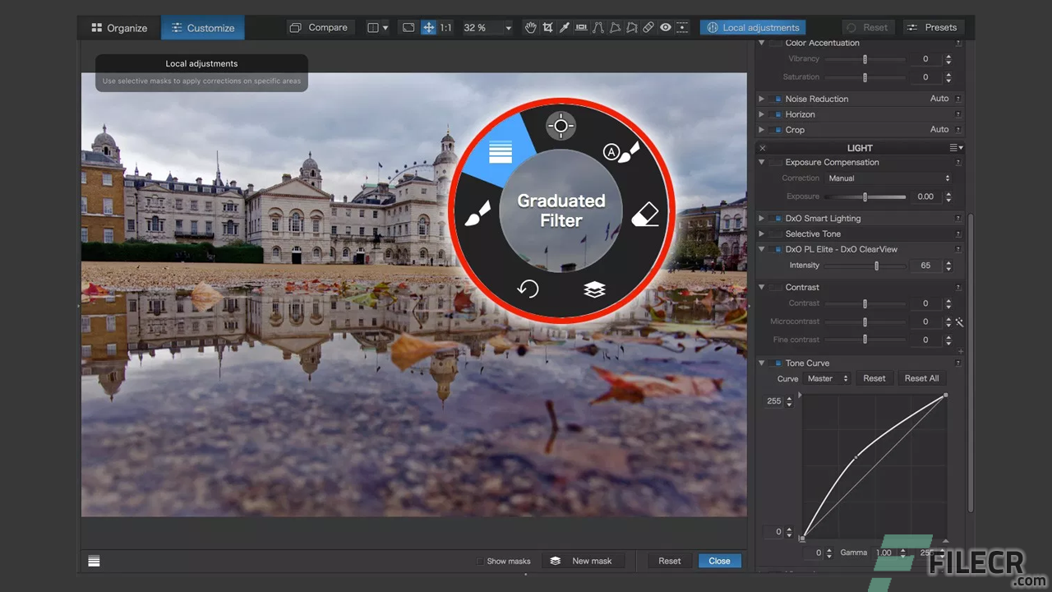Collapse the Exposure Compensation section
This screenshot has width=1052, height=592.
click(762, 163)
